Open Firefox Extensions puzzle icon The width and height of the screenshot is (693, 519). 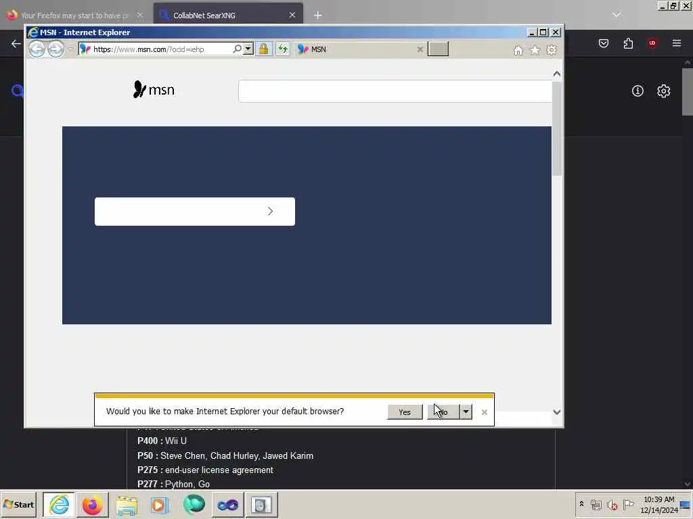628,43
